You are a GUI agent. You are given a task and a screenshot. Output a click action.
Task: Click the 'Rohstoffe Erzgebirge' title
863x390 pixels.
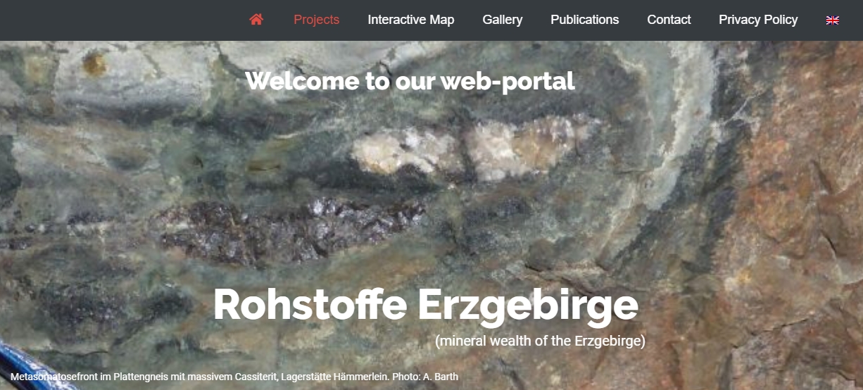[x=426, y=305]
